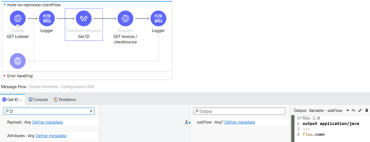
Task: Switch to the Console tab
Action: point(38,100)
